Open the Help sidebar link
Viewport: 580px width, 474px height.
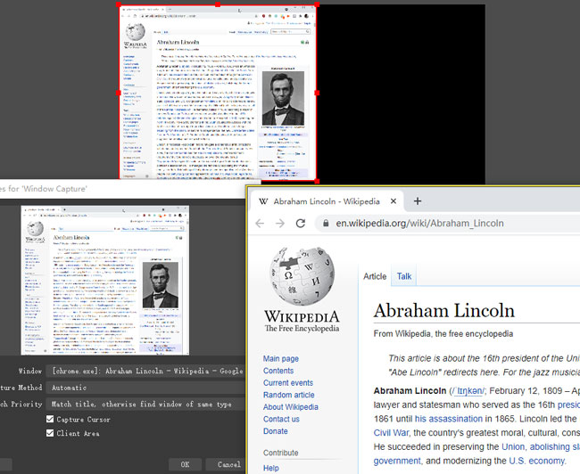270,468
